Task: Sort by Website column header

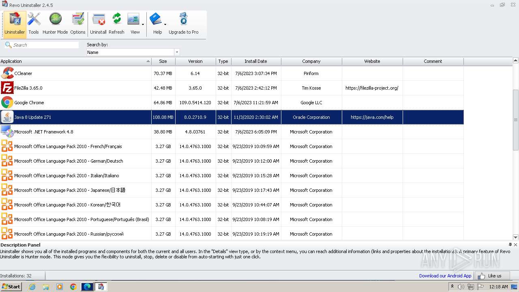Action: [x=372, y=61]
